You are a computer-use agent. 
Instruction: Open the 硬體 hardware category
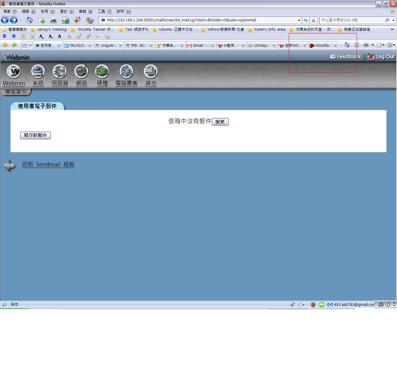102,72
